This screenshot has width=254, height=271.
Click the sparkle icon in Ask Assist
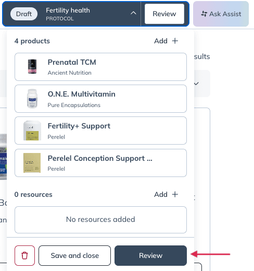[204, 14]
